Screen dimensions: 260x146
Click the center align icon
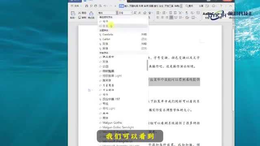coord(162,17)
